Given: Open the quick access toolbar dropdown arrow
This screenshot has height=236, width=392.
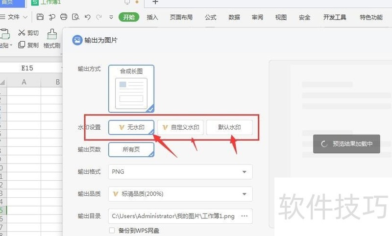Looking at the screenshot, I should (111, 17).
